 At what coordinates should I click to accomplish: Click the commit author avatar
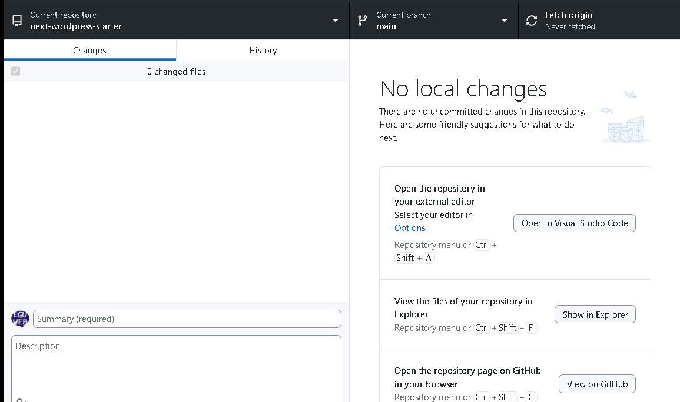[x=20, y=319]
